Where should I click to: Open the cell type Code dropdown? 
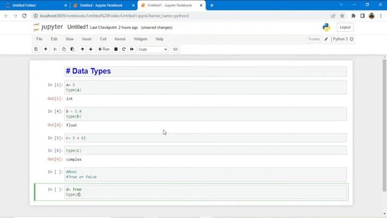tap(153, 50)
